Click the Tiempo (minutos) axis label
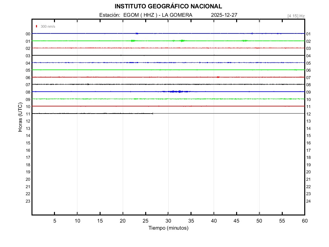329x247 pixels. (168, 228)
